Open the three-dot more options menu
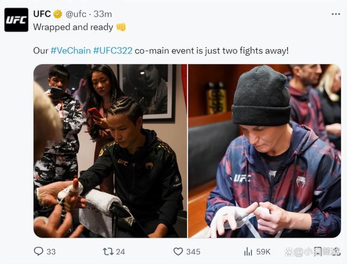Image resolution: width=347 pixels, height=264 pixels. (336, 14)
